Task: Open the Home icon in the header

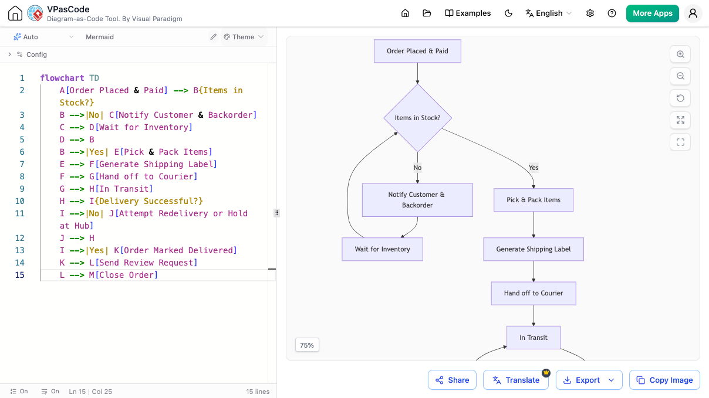Action: click(405, 13)
